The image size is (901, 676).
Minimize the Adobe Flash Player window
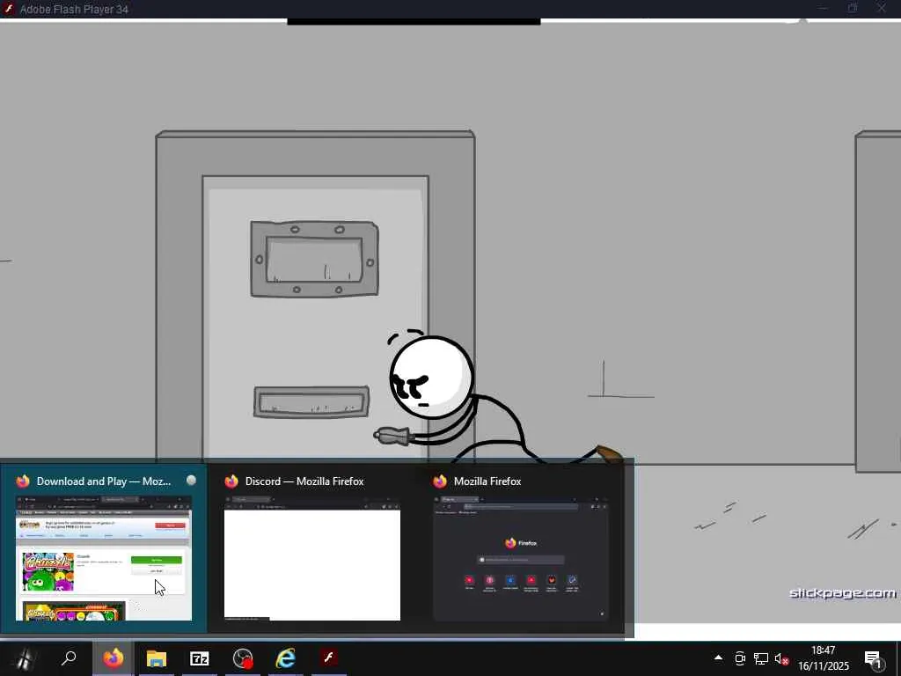tap(823, 9)
